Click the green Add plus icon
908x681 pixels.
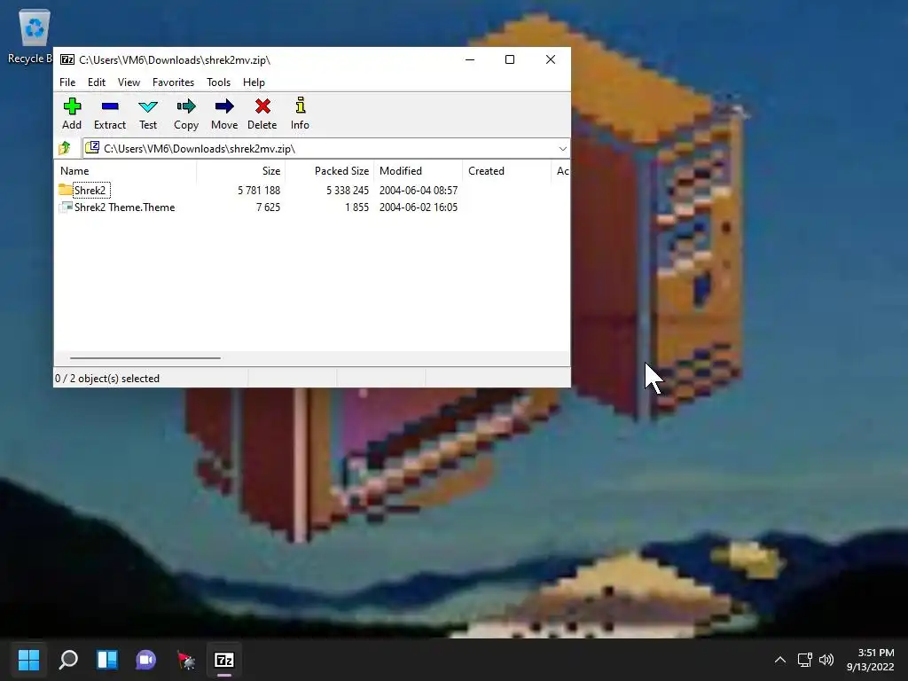(72, 106)
